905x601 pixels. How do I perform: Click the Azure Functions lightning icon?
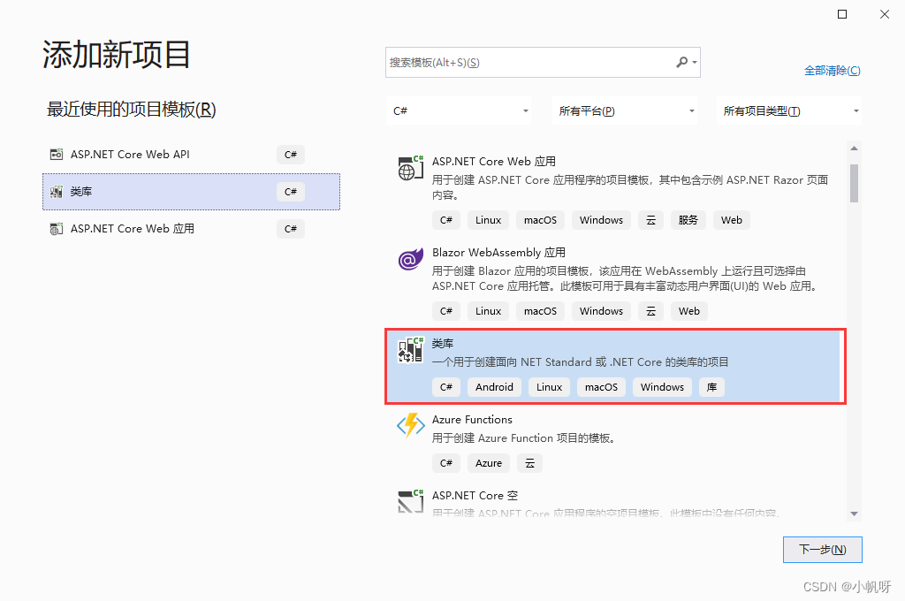pos(410,425)
